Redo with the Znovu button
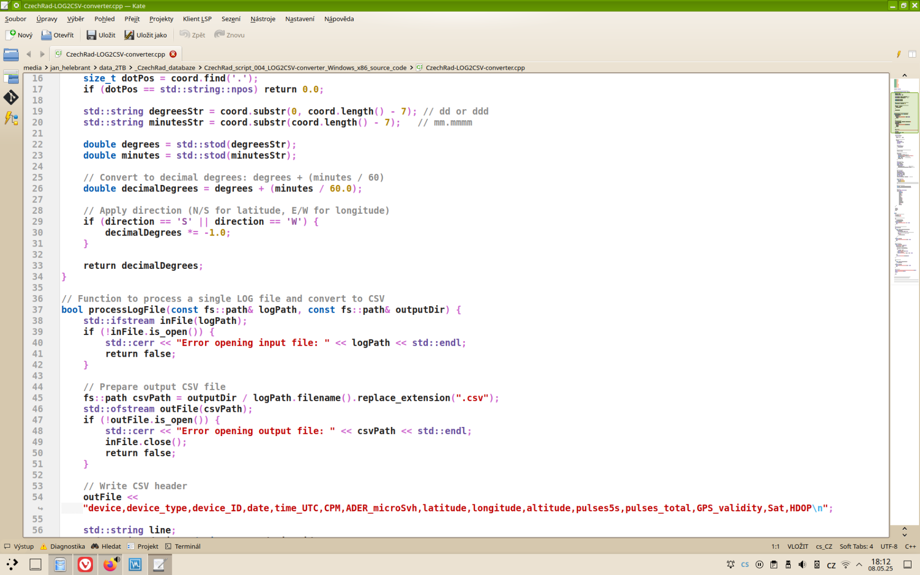 (x=229, y=35)
